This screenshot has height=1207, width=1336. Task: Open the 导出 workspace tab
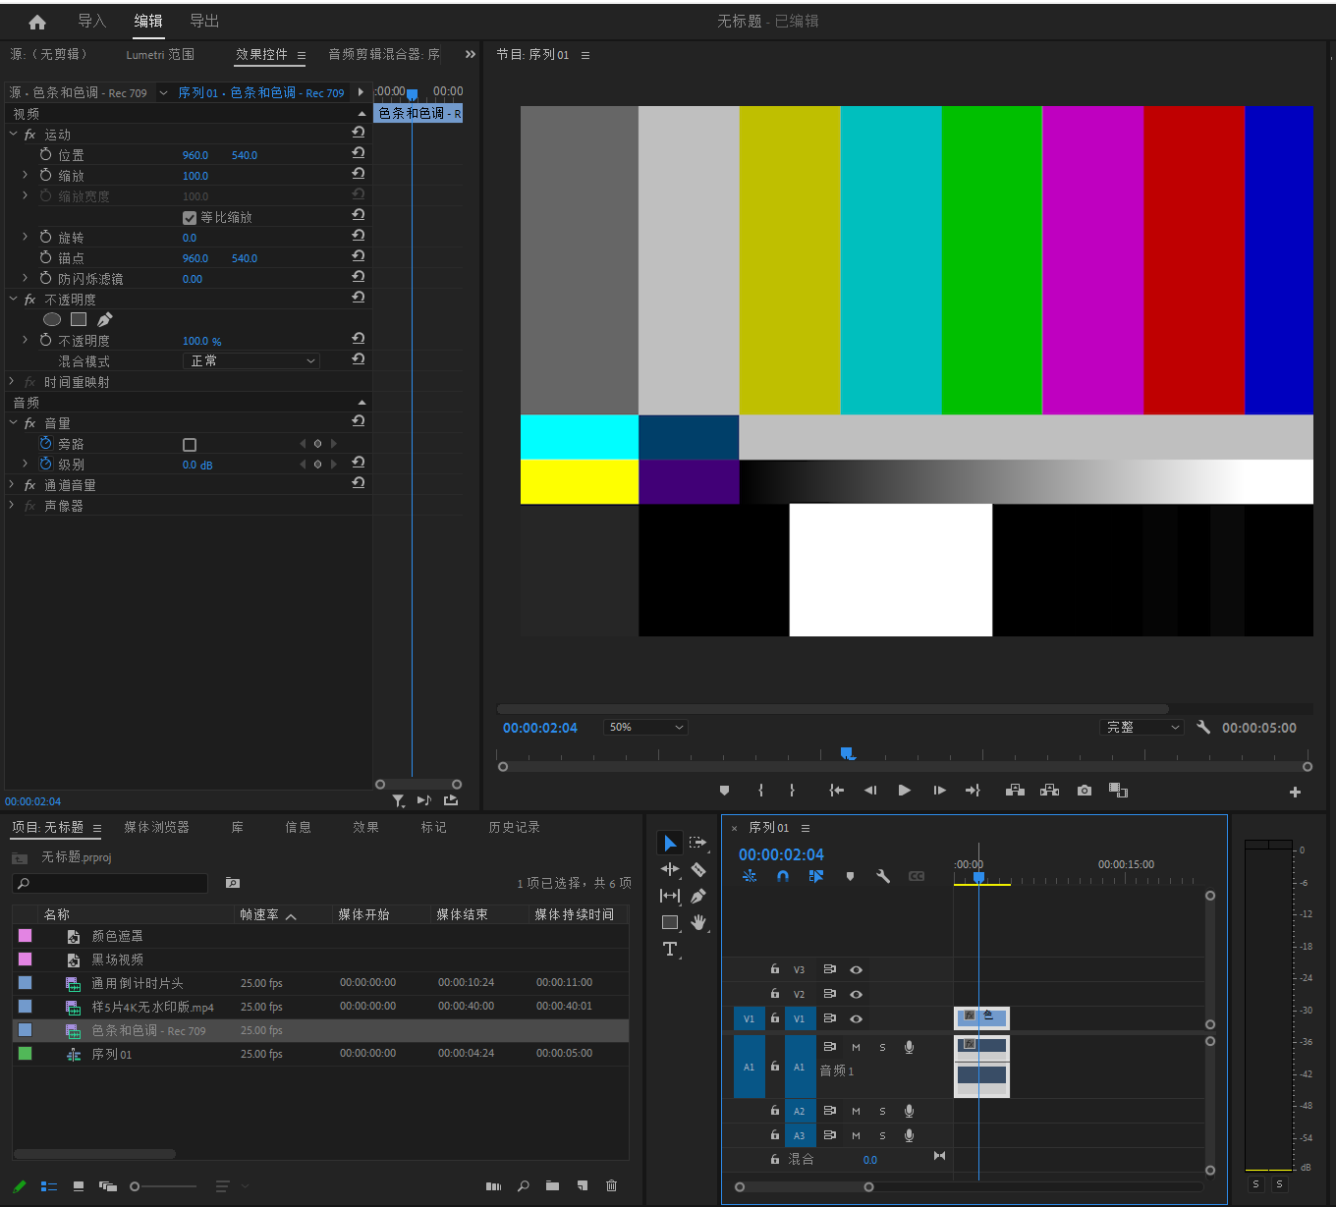click(x=204, y=22)
